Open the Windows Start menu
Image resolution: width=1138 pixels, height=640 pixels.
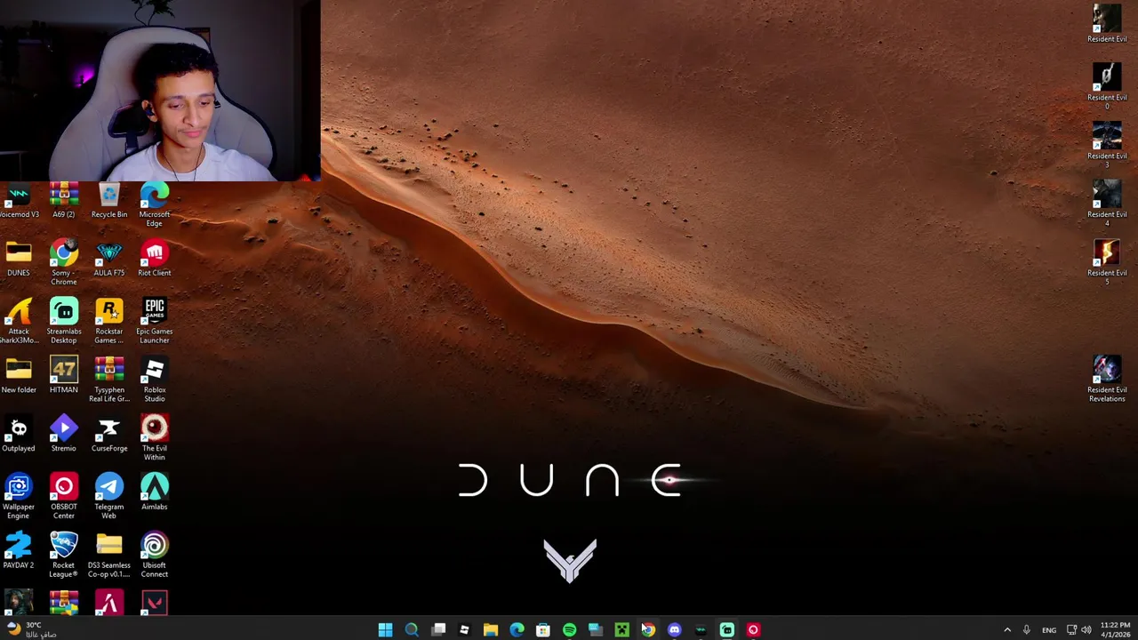click(x=385, y=630)
